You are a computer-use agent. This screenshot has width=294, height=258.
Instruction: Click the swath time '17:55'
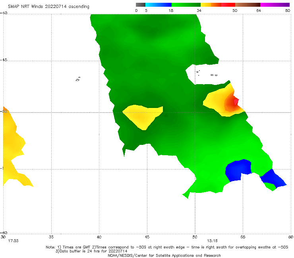(13, 241)
